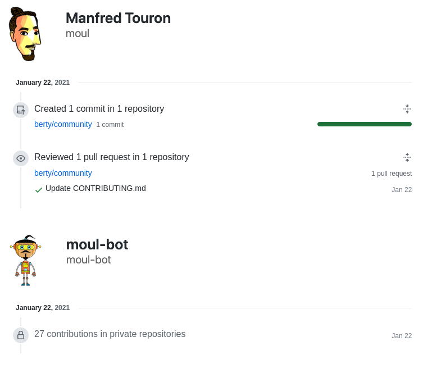Open the moul-bot robot avatar

click(x=25, y=260)
